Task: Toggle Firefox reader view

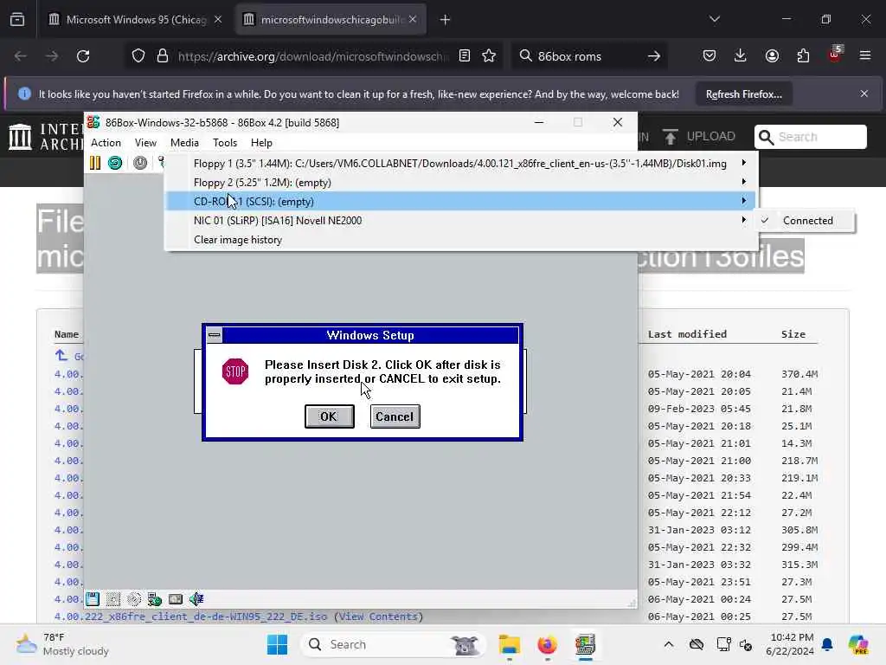Action: coord(465,56)
